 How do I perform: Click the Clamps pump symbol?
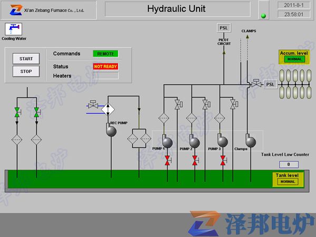click(x=250, y=141)
